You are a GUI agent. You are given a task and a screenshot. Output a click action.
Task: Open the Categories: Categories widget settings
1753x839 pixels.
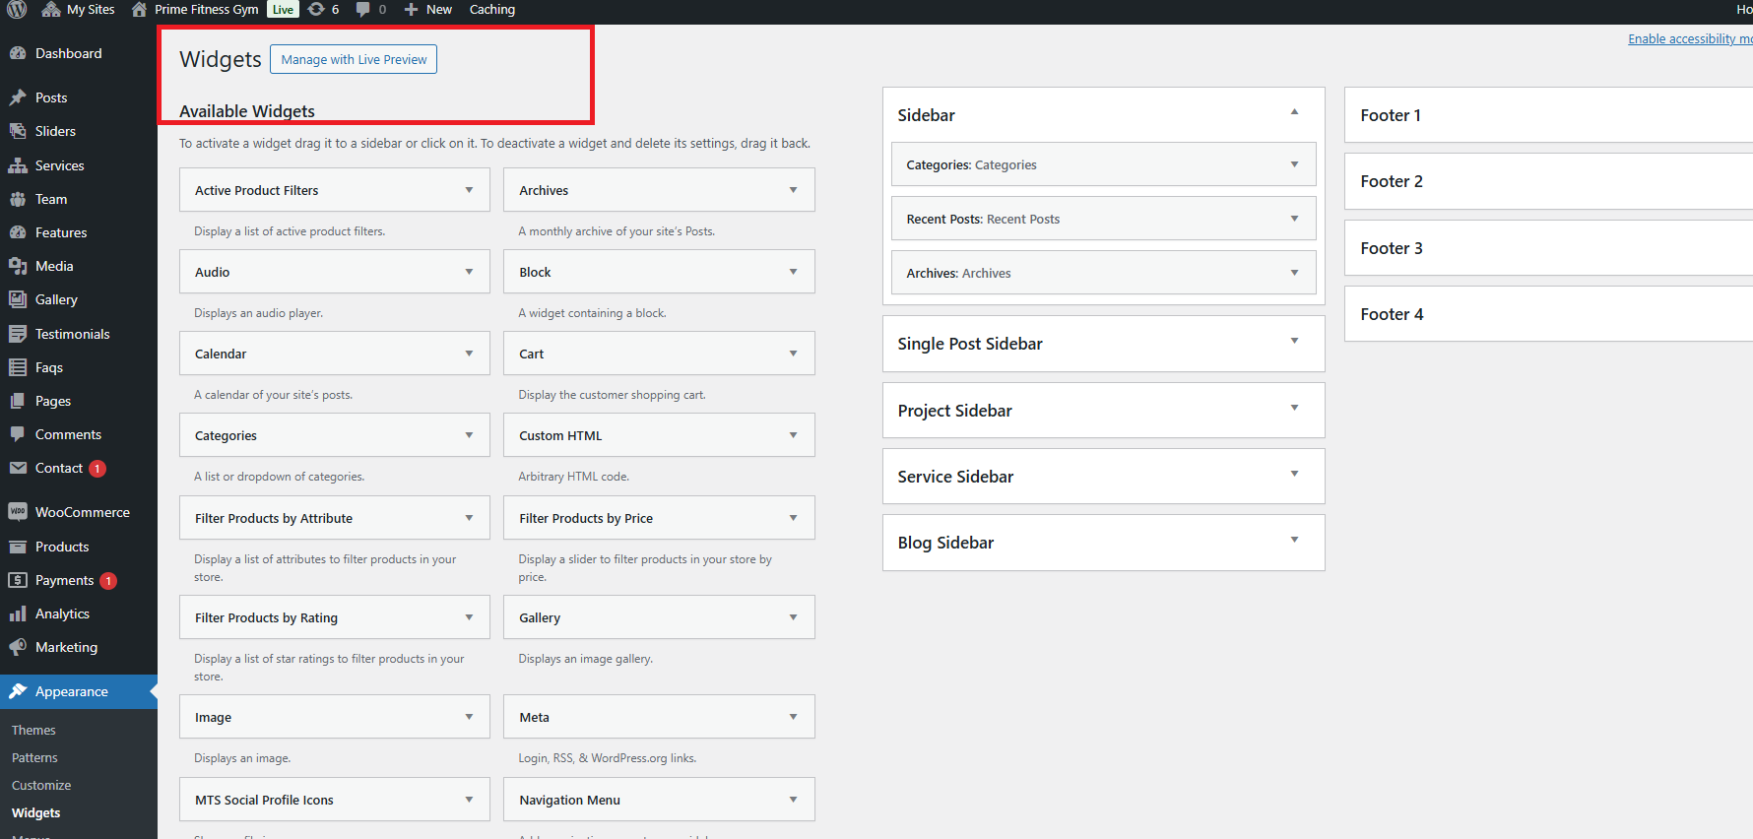[1294, 164]
